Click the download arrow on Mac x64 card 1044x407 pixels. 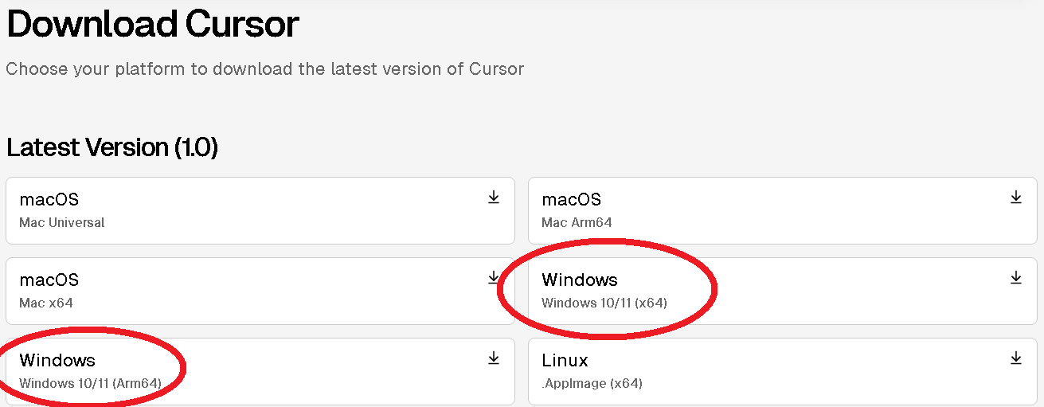tap(494, 278)
